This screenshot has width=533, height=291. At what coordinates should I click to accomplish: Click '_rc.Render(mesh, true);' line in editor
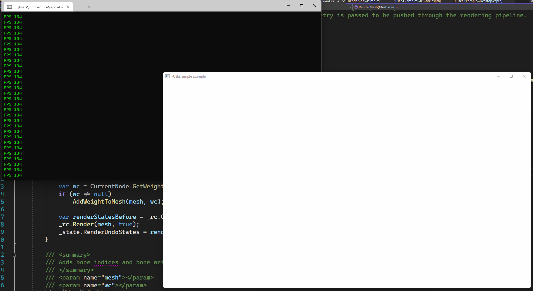(99, 225)
